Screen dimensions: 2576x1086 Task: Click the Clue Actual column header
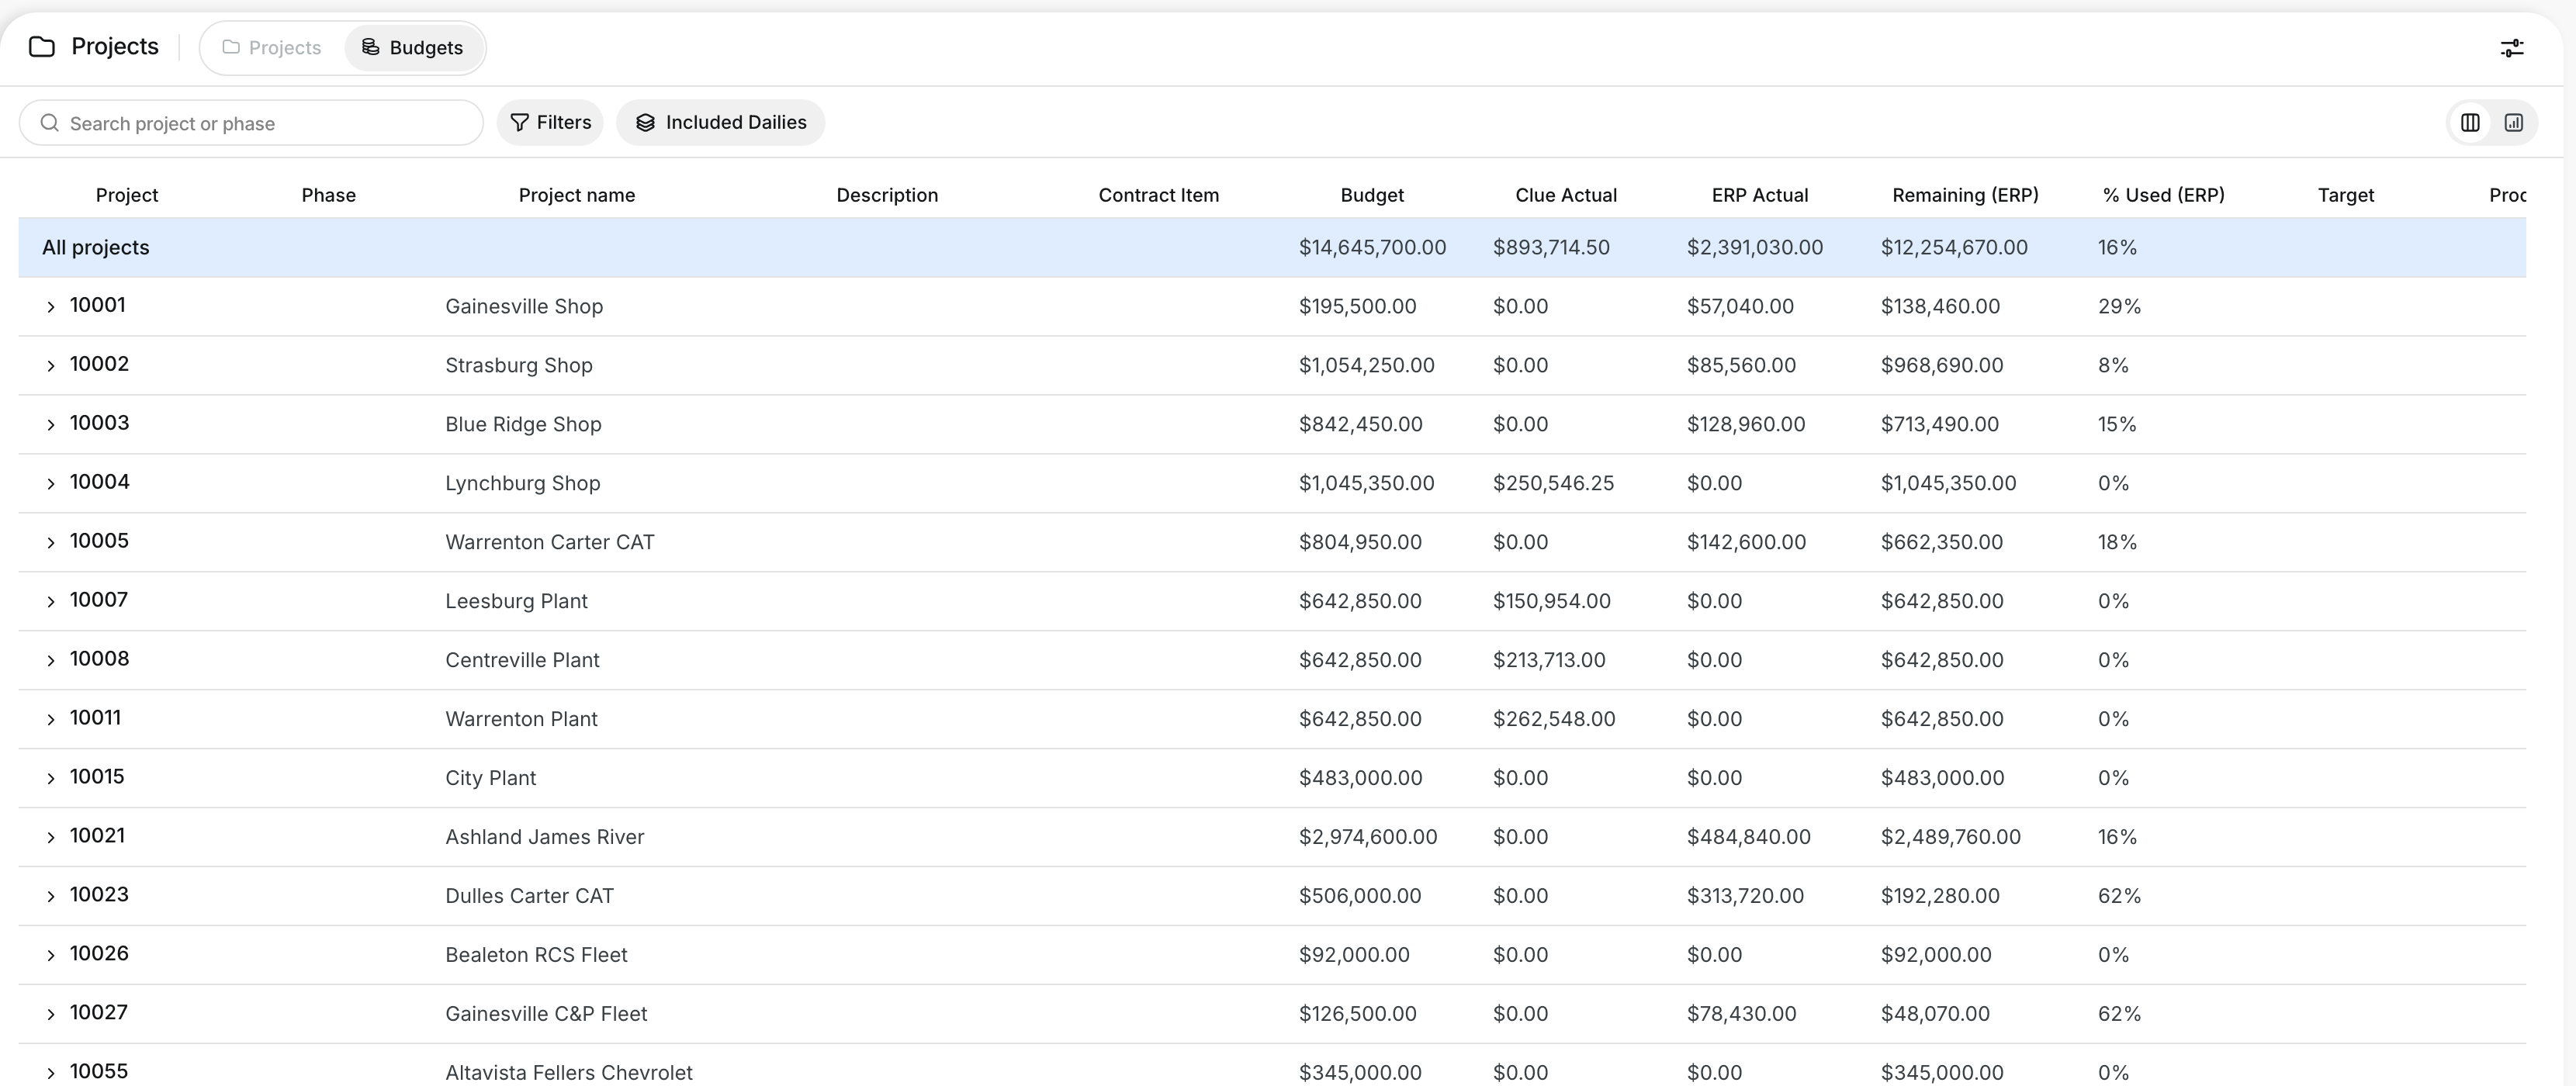tap(1566, 195)
